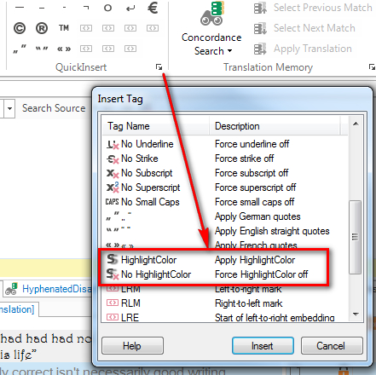Insert the registered trademark symbol
Screen dimensions: 376x375
point(42,28)
